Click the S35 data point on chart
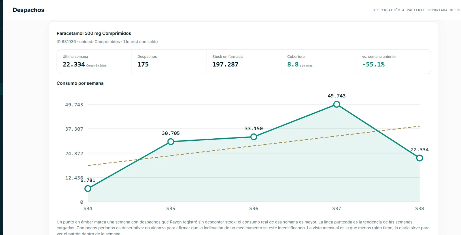461x235 pixels. point(171,142)
